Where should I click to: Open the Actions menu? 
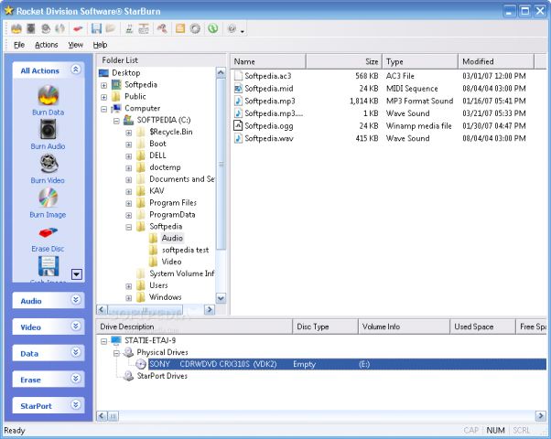tap(47, 45)
